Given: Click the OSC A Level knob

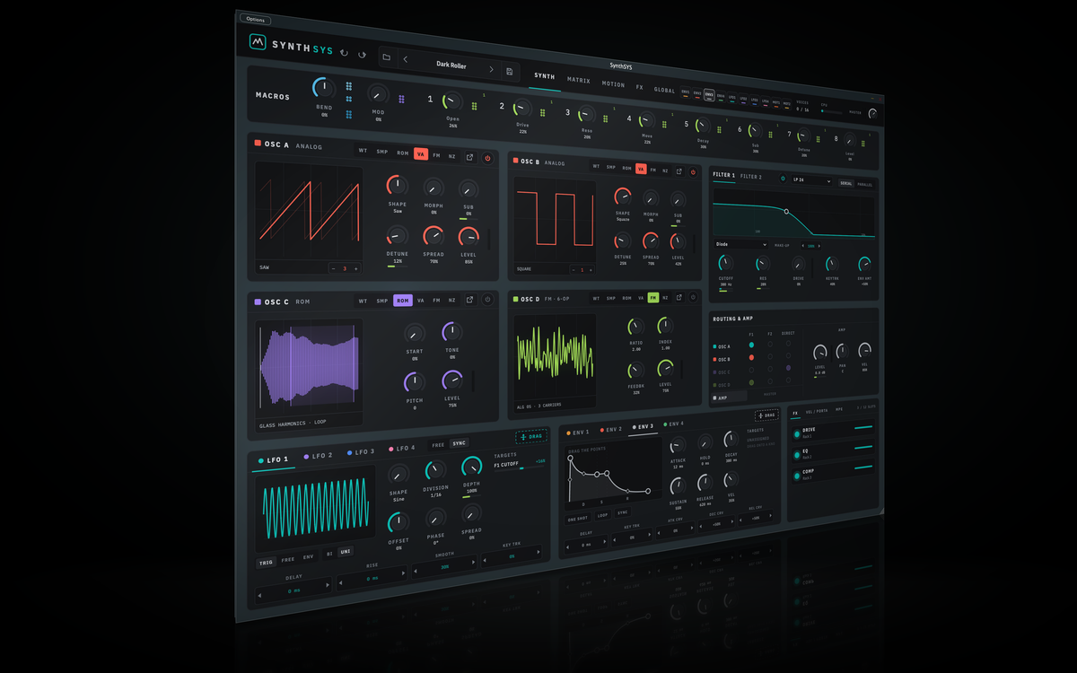Looking at the screenshot, I should (x=468, y=238).
